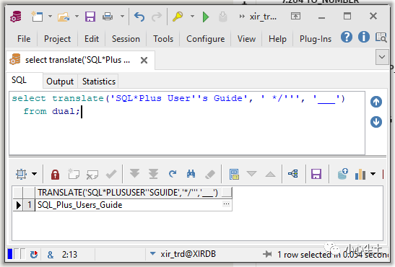
Task: Go to next statement with down arrow
Action: [376, 122]
